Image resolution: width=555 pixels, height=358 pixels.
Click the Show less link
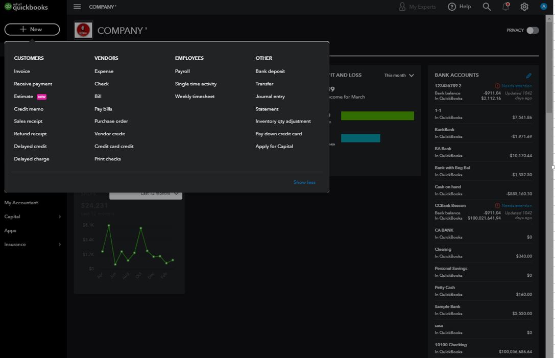point(304,182)
